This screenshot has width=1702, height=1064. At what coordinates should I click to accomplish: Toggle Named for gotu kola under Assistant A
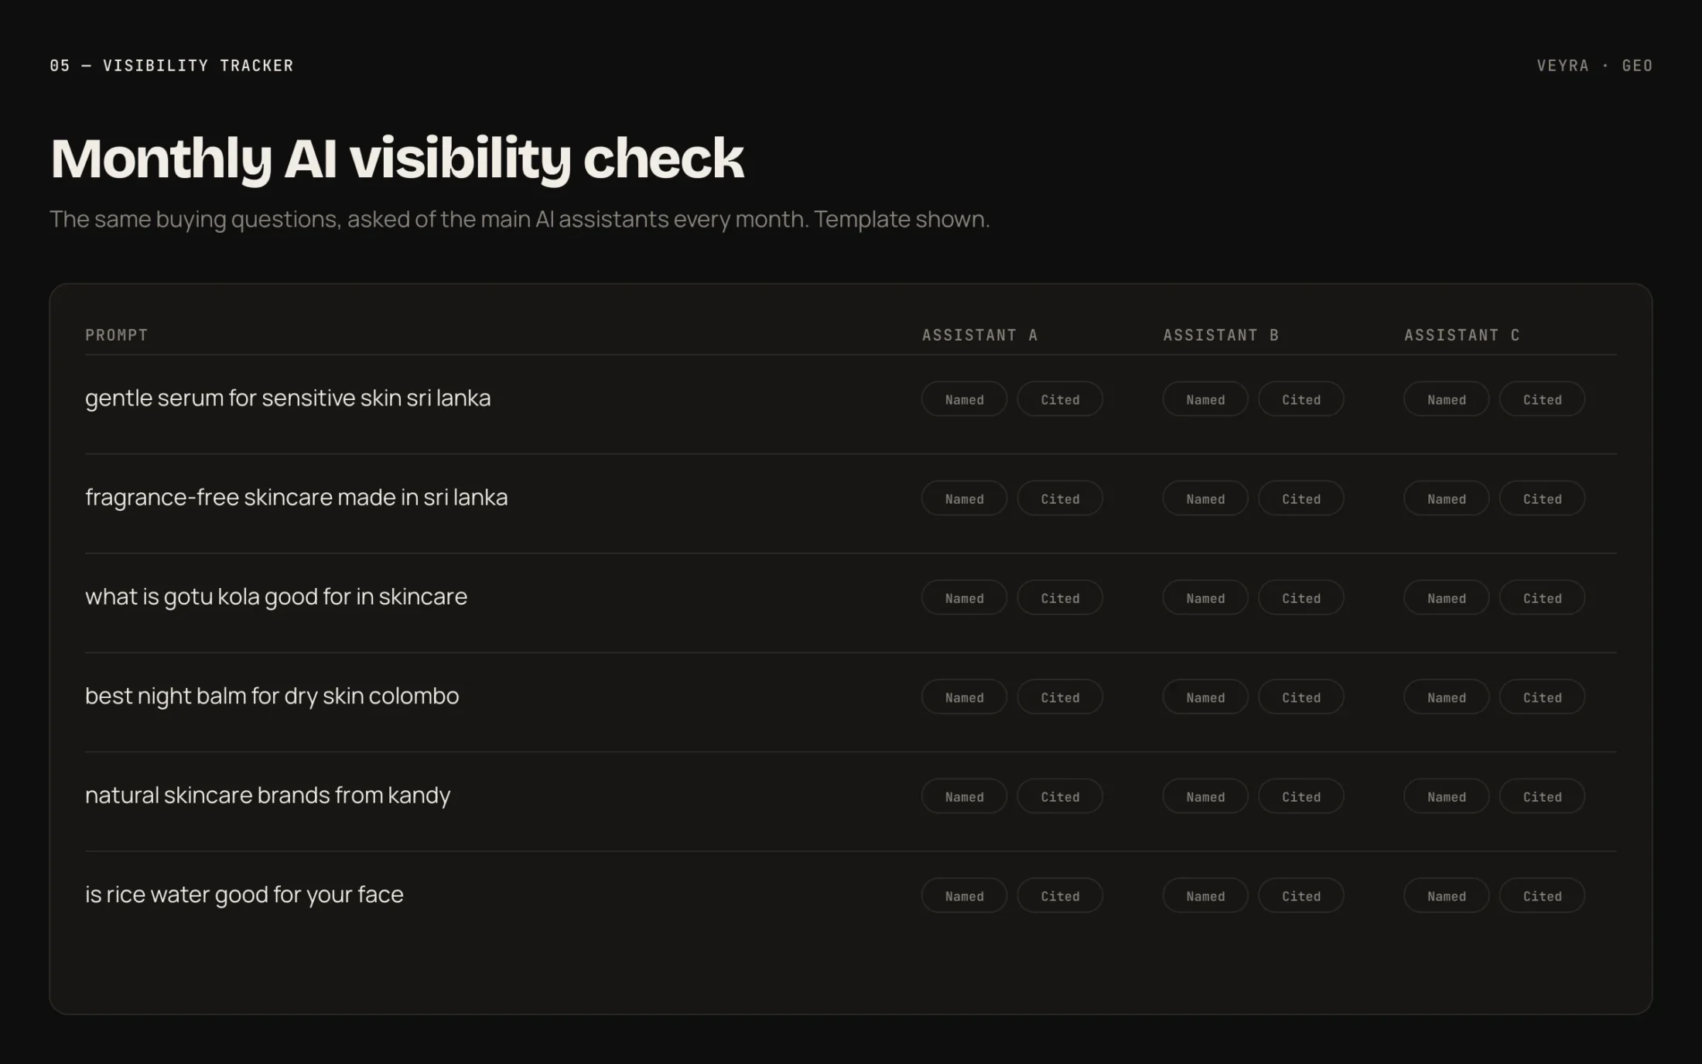pos(964,597)
